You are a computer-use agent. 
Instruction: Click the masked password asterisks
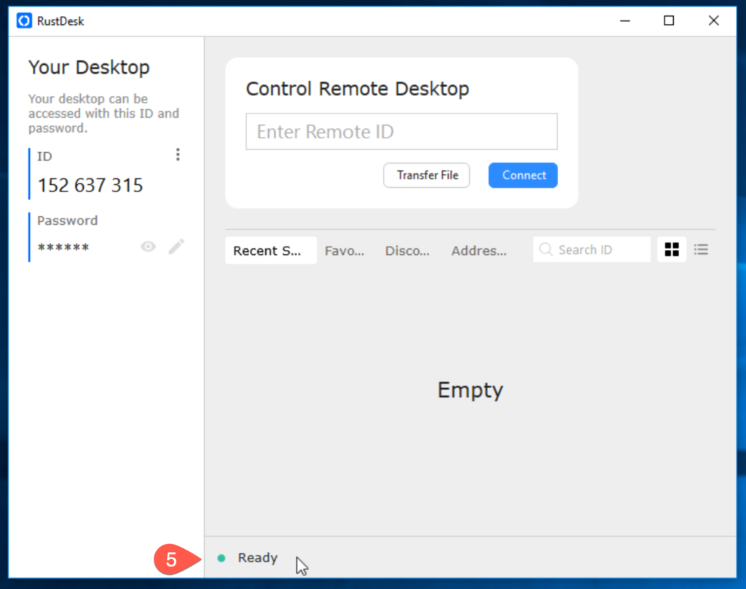click(x=63, y=248)
